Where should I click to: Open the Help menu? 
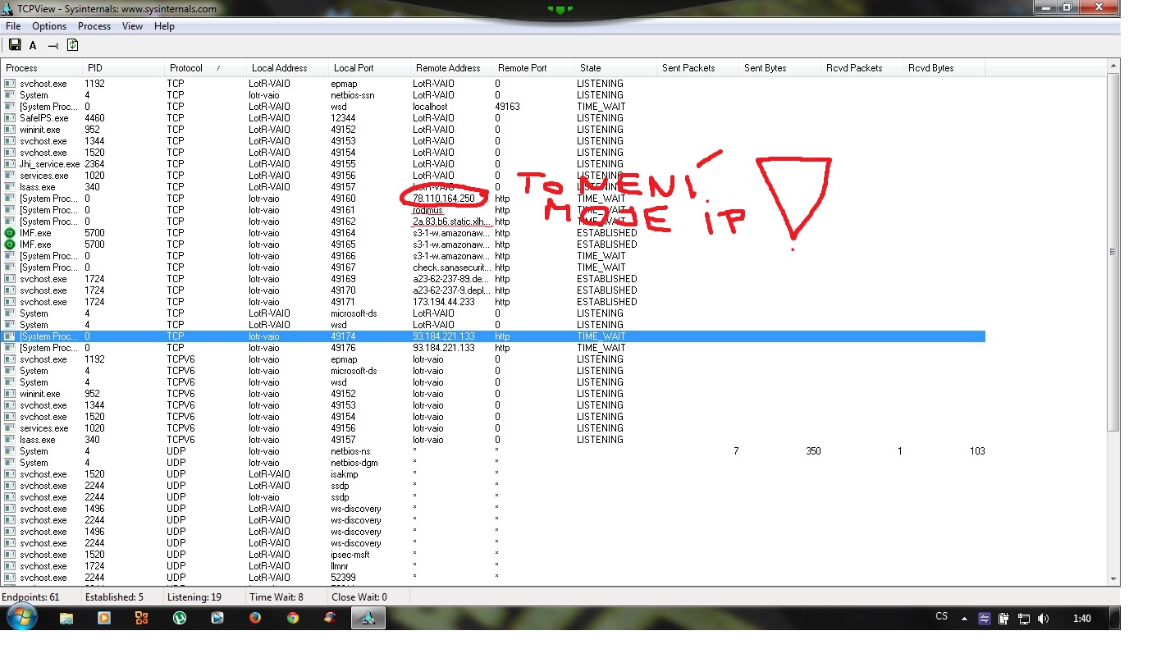[164, 26]
